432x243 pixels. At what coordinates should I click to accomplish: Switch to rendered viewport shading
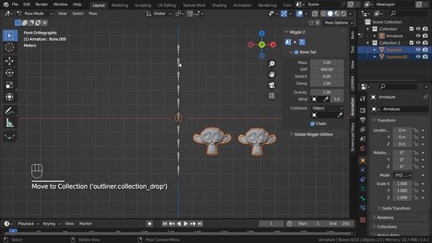coord(344,13)
